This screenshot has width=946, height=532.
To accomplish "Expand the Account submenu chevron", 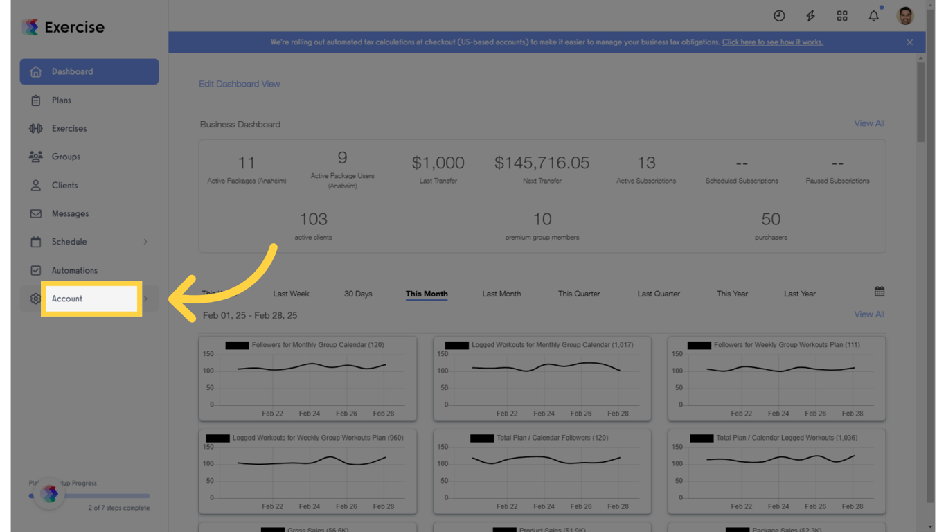I will pyautogui.click(x=145, y=299).
